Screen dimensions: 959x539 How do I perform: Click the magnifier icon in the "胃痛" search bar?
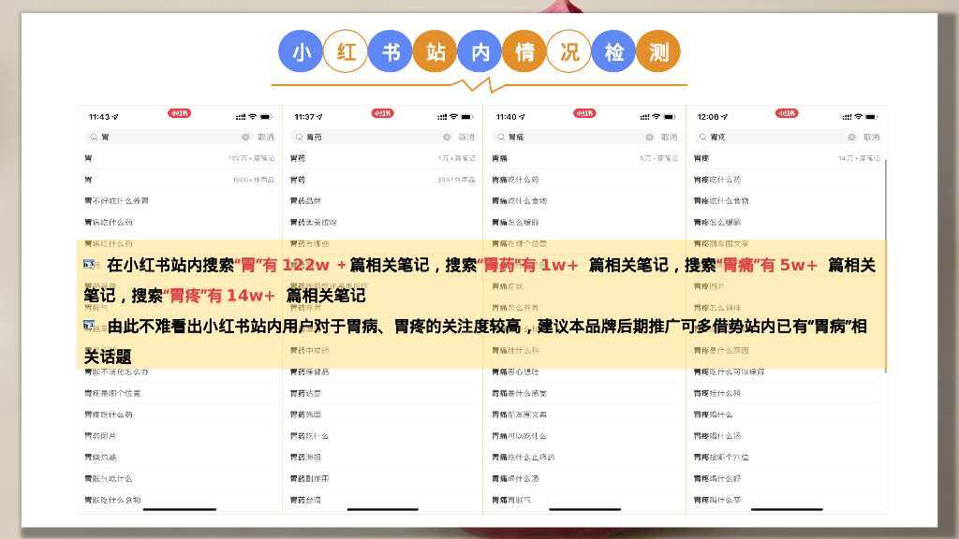[499, 136]
